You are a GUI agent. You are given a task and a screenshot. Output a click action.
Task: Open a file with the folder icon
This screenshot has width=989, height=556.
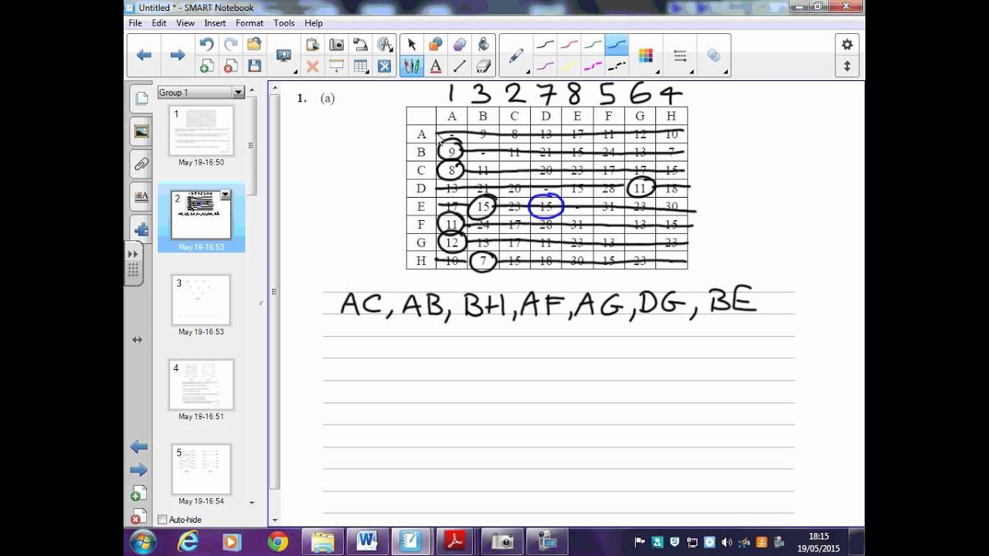click(254, 44)
